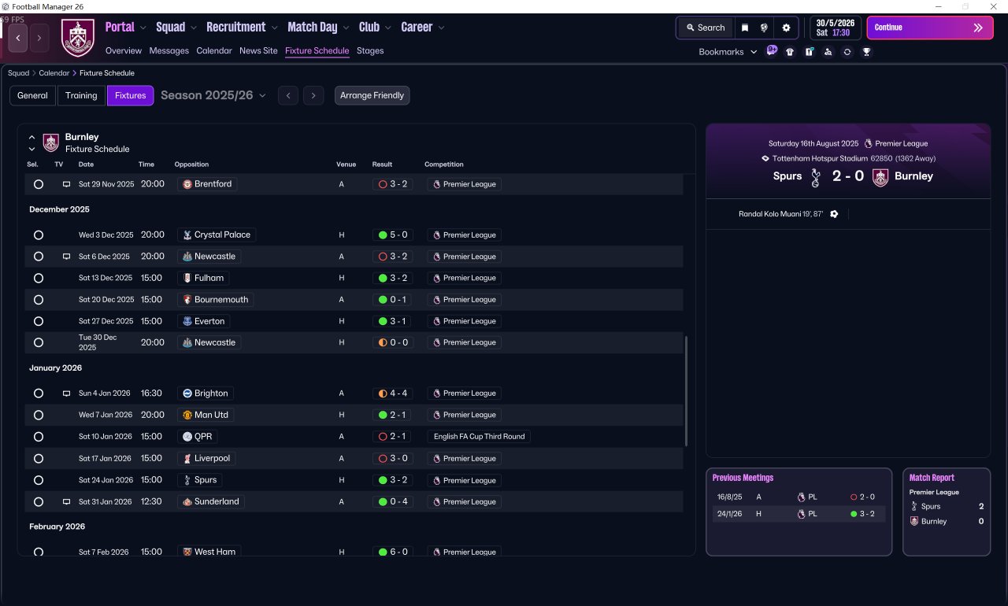Click the fixture list vertical scrollbar
The image size is (1008, 606).
(687, 391)
